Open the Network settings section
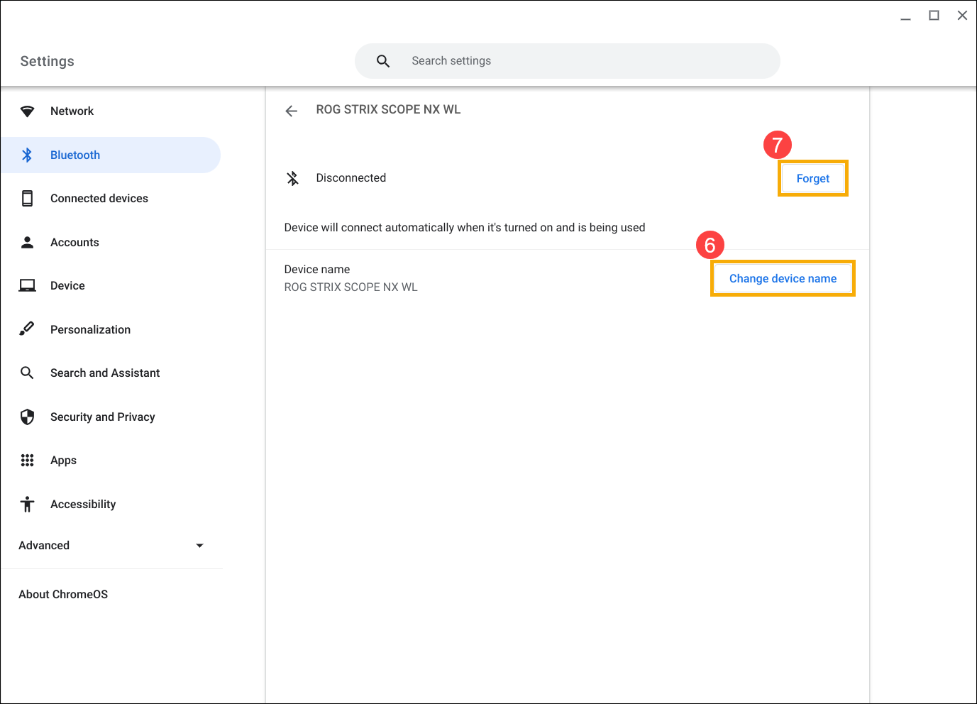 pyautogui.click(x=111, y=111)
